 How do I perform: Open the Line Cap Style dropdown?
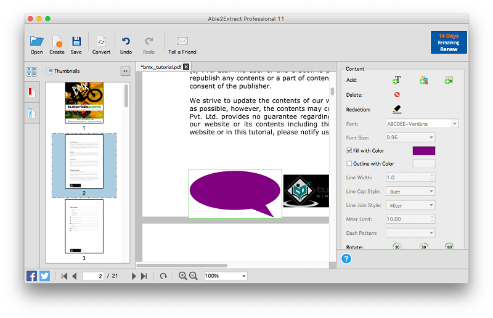(410, 192)
